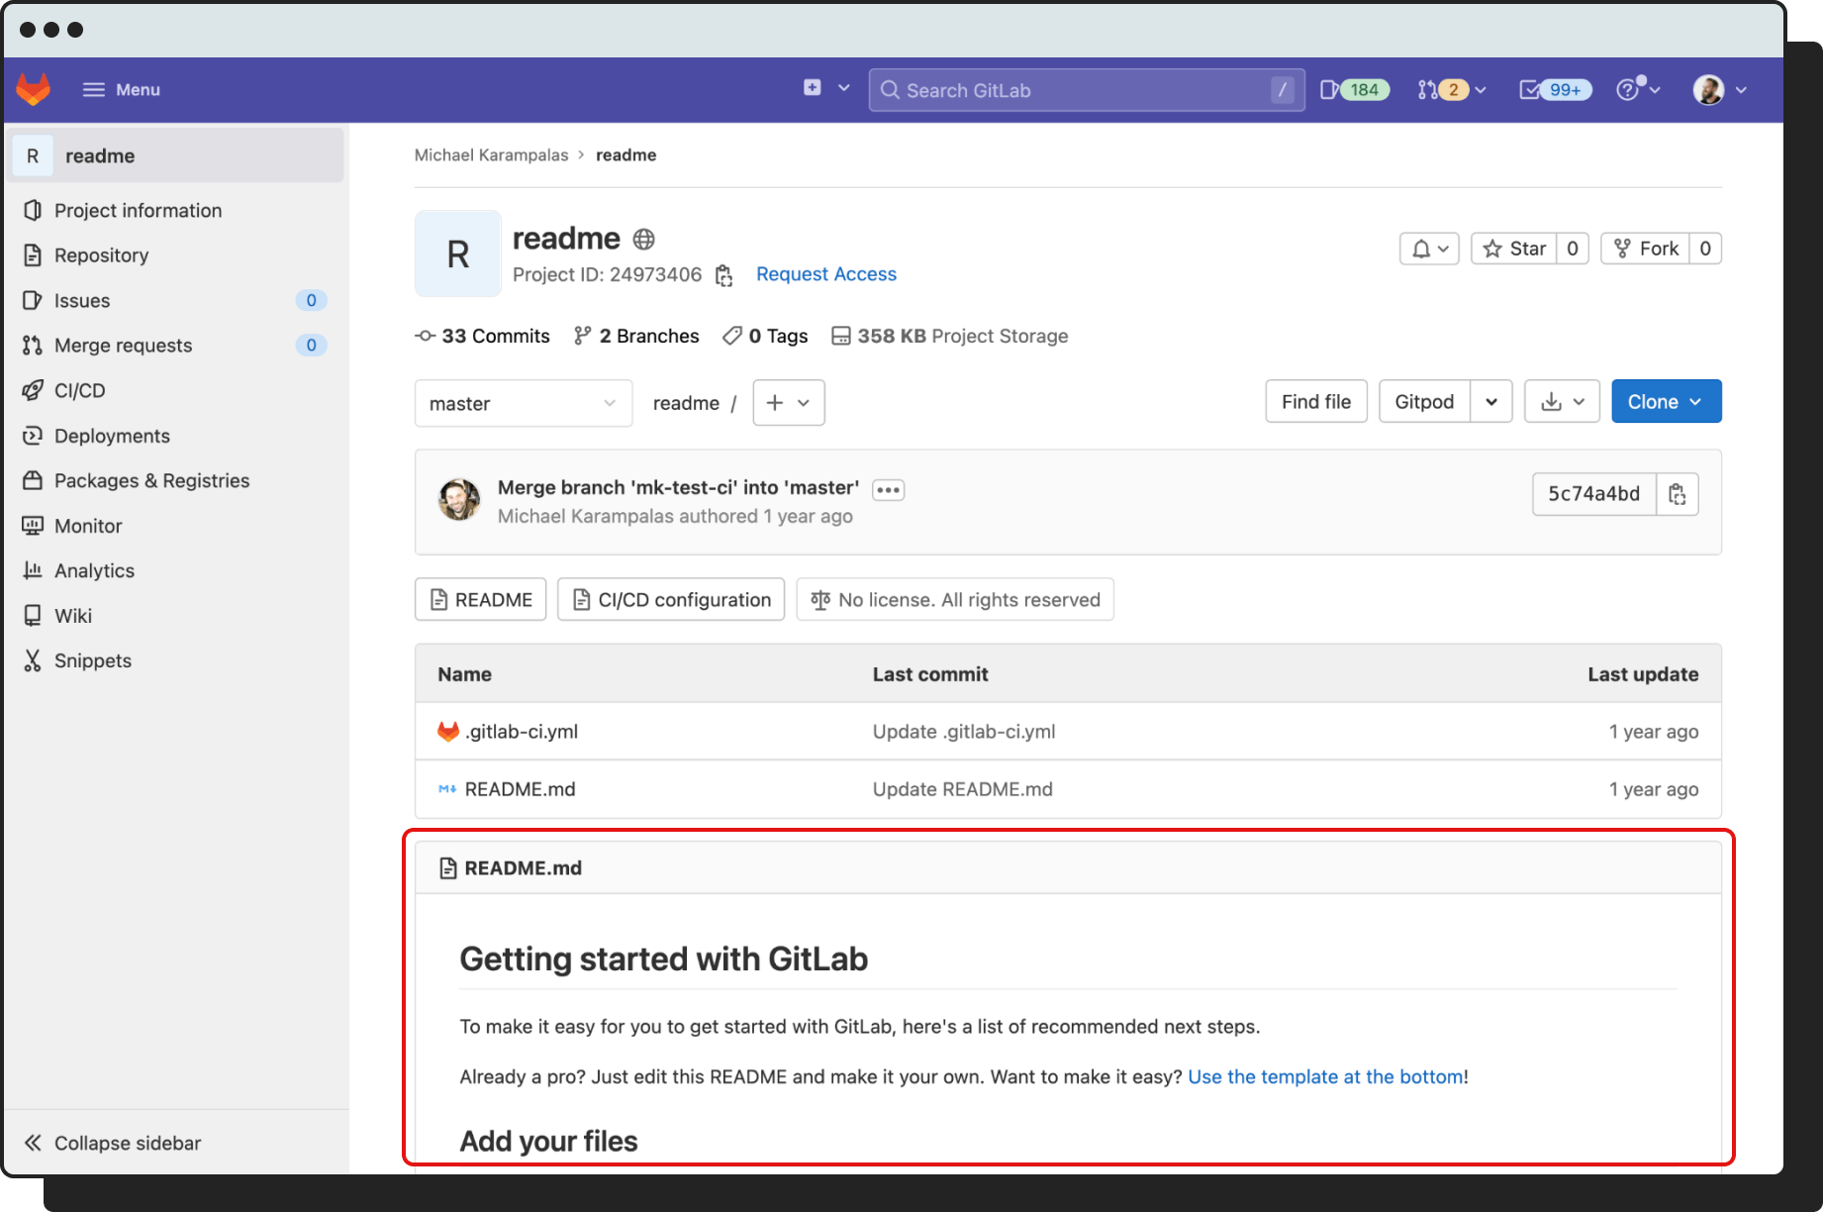Click the Request Access link

(826, 274)
